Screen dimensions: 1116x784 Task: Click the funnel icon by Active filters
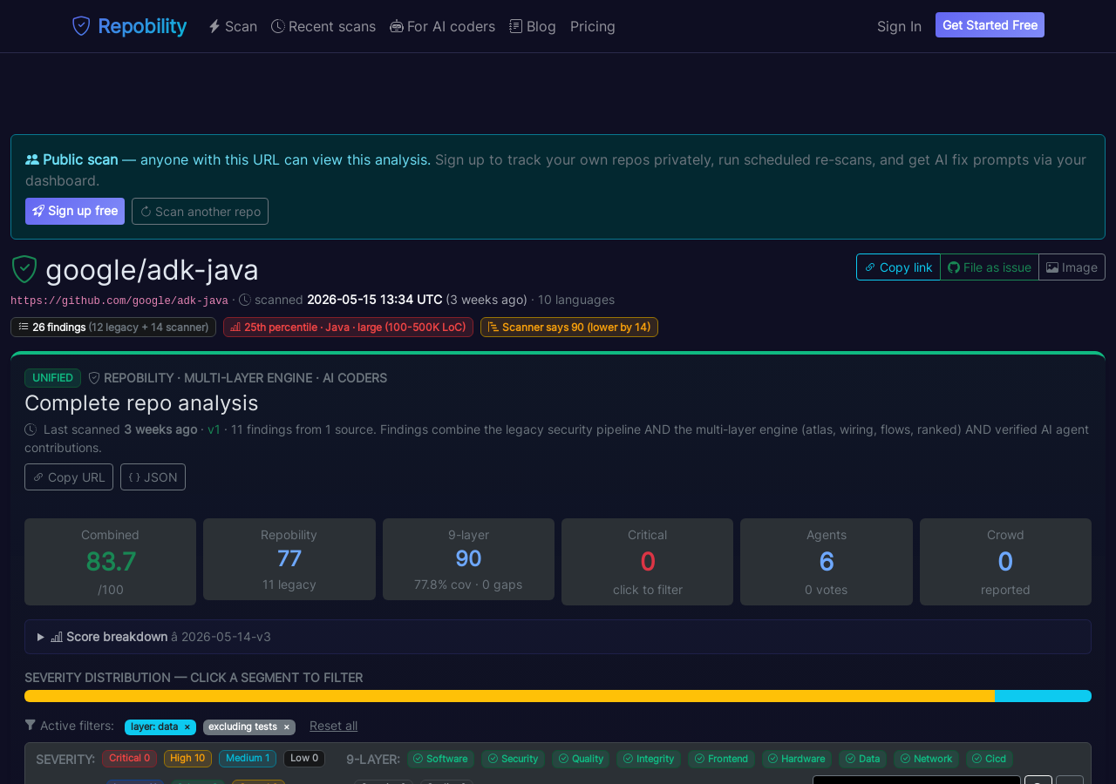click(x=31, y=725)
